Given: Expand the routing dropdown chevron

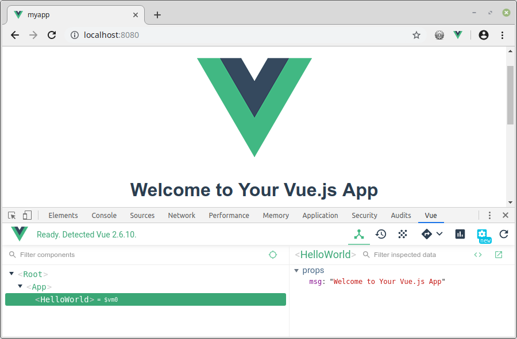Looking at the screenshot, I should point(439,233).
